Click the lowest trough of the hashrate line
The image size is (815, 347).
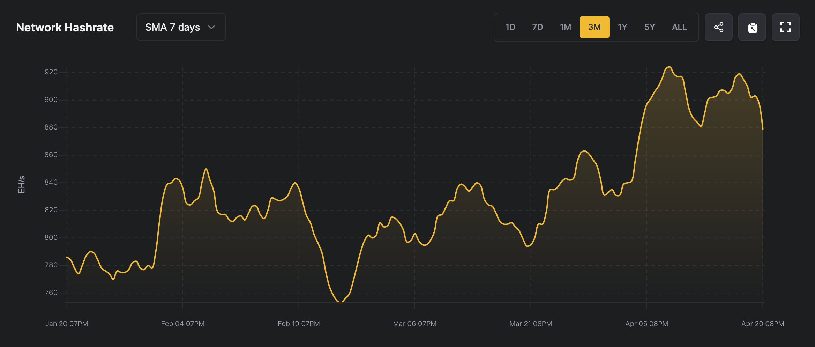341,302
